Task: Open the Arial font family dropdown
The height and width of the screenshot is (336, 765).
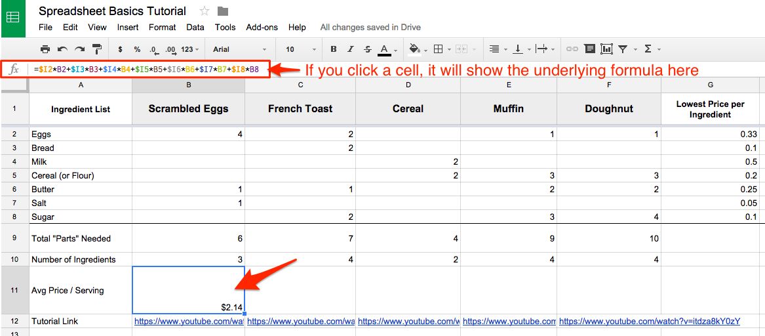Action: pyautogui.click(x=239, y=49)
